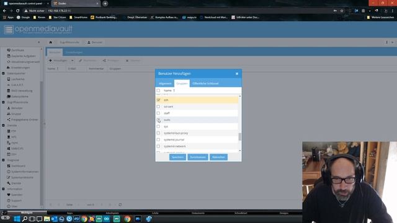Screen dimensions: 397x223
Task: Click the Zurücksetzen button
Action: coord(198,157)
